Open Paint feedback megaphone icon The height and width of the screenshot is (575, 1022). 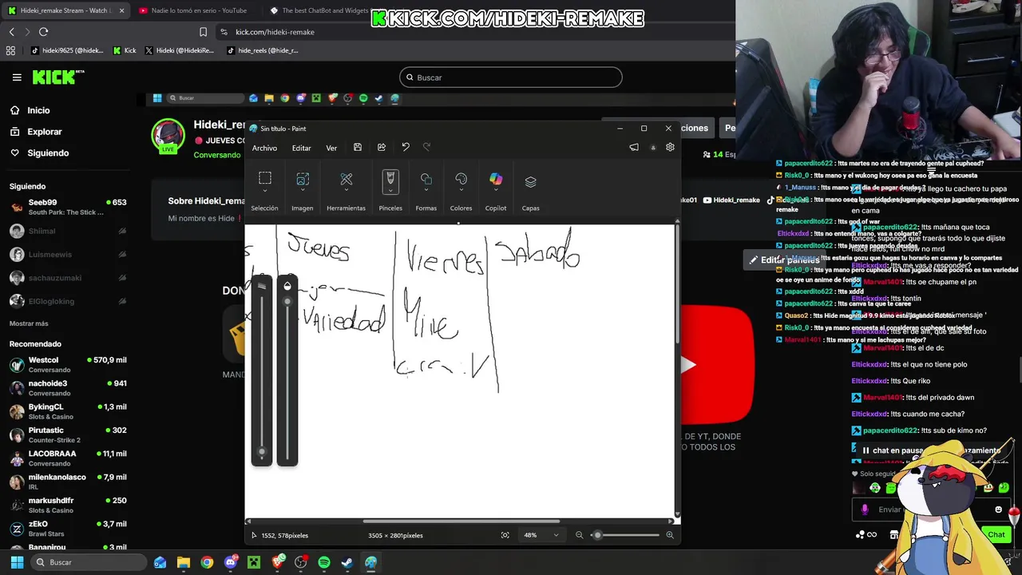[634, 148]
